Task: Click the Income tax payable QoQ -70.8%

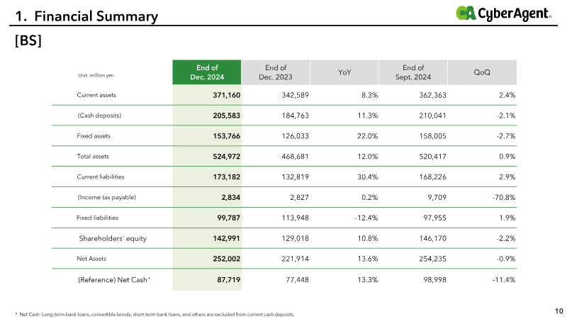Action: click(504, 198)
